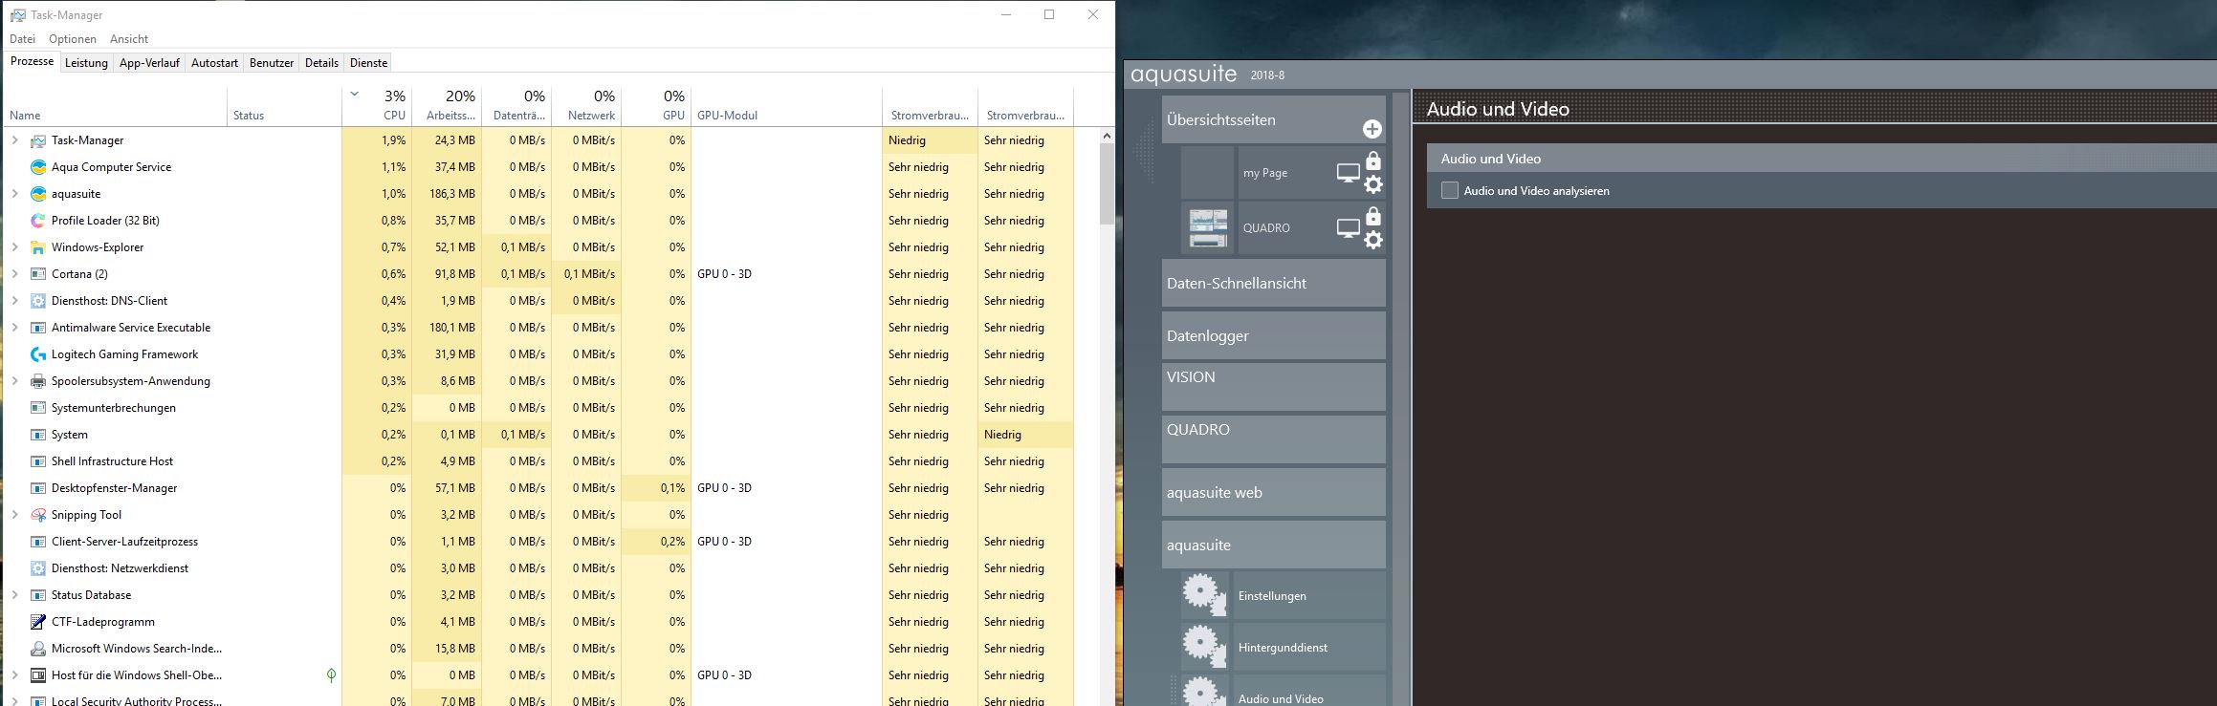This screenshot has width=2217, height=706.
Task: Switch to the Details tab
Action: click(321, 63)
